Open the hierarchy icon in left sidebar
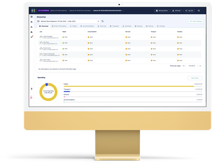This screenshot has width=216, height=165. click(x=32, y=27)
